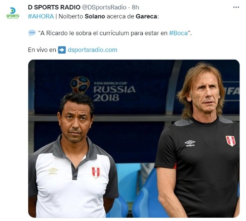
Task: Click the Russia 2018 World Cup emblem in photo
Action: click(80, 85)
